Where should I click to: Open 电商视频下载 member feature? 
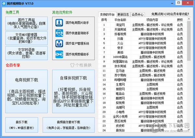(x=27, y=91)
